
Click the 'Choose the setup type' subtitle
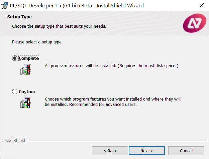[x=59, y=26]
